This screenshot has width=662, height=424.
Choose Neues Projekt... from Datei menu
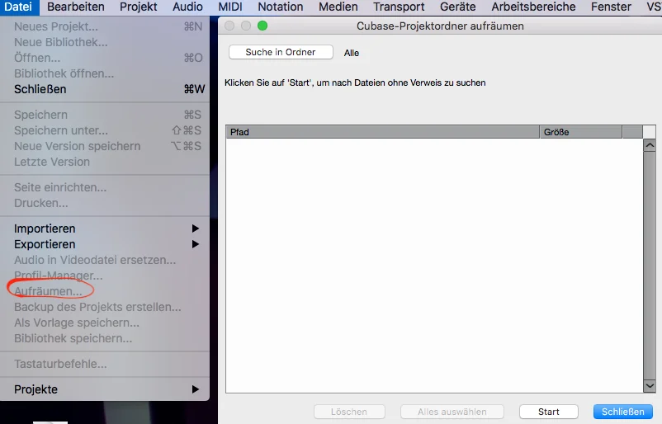[x=105, y=26]
